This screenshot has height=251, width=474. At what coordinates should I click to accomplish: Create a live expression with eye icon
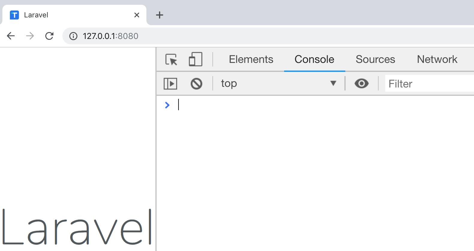pos(361,83)
